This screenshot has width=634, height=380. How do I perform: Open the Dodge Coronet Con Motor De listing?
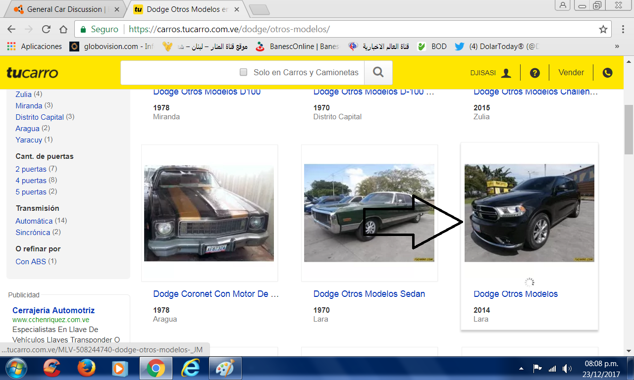(216, 294)
